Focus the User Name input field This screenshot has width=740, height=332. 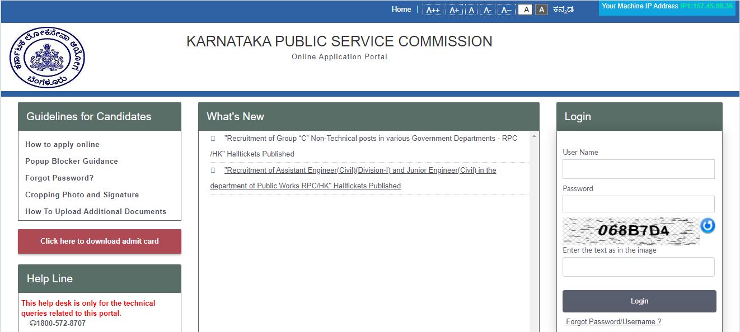pyautogui.click(x=639, y=169)
